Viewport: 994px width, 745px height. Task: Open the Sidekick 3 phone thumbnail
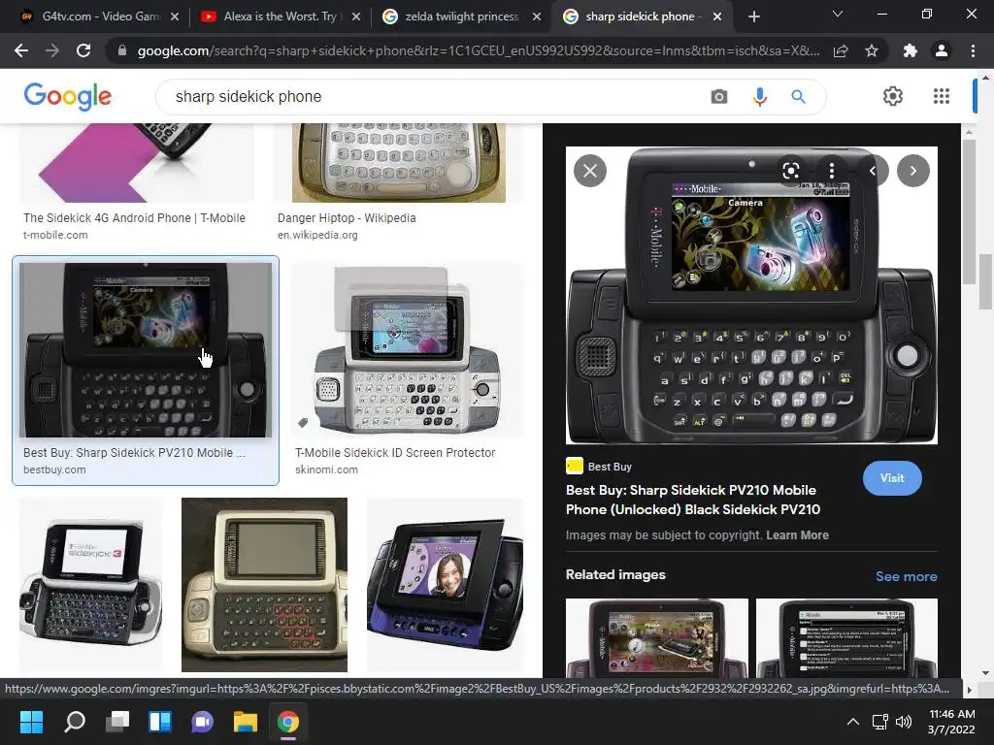click(x=90, y=584)
